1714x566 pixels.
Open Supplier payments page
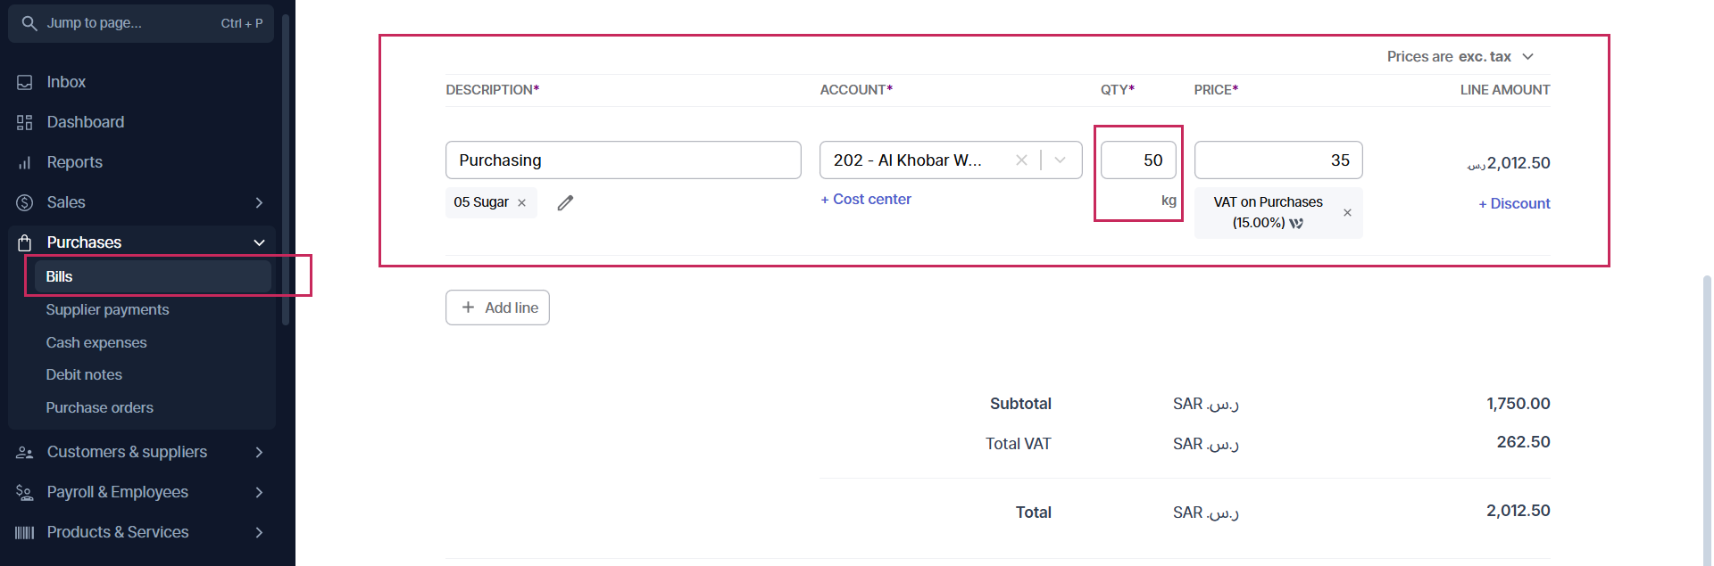[107, 309]
